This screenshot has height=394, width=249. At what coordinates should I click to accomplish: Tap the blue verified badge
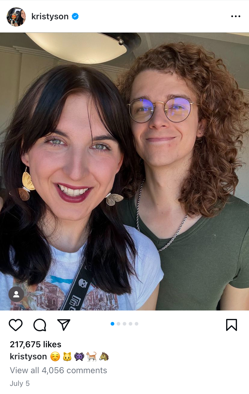point(75,16)
